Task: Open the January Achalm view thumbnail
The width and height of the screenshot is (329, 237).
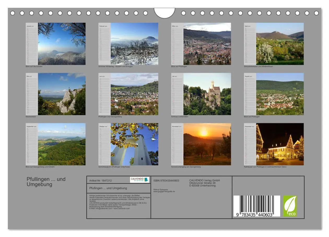Action: (62, 44)
